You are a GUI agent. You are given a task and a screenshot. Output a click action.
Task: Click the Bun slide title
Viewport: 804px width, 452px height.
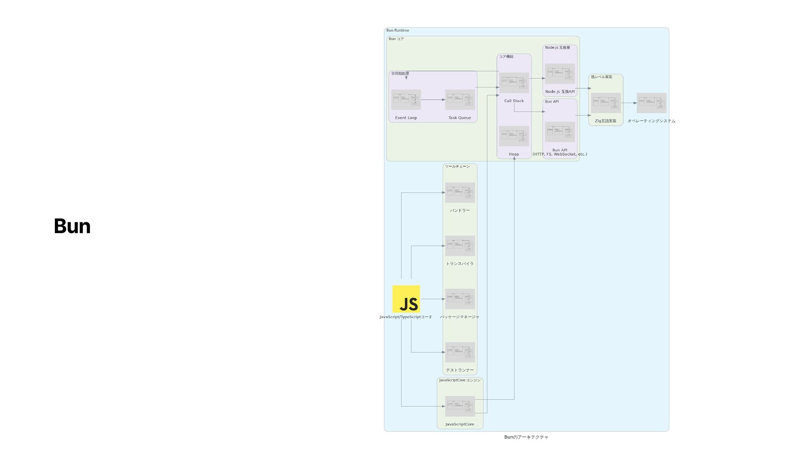72,226
